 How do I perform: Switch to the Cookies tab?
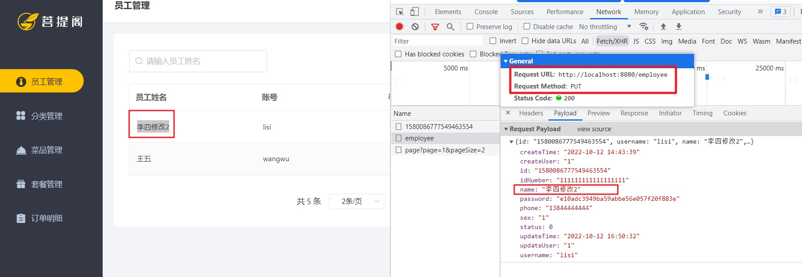pos(735,113)
